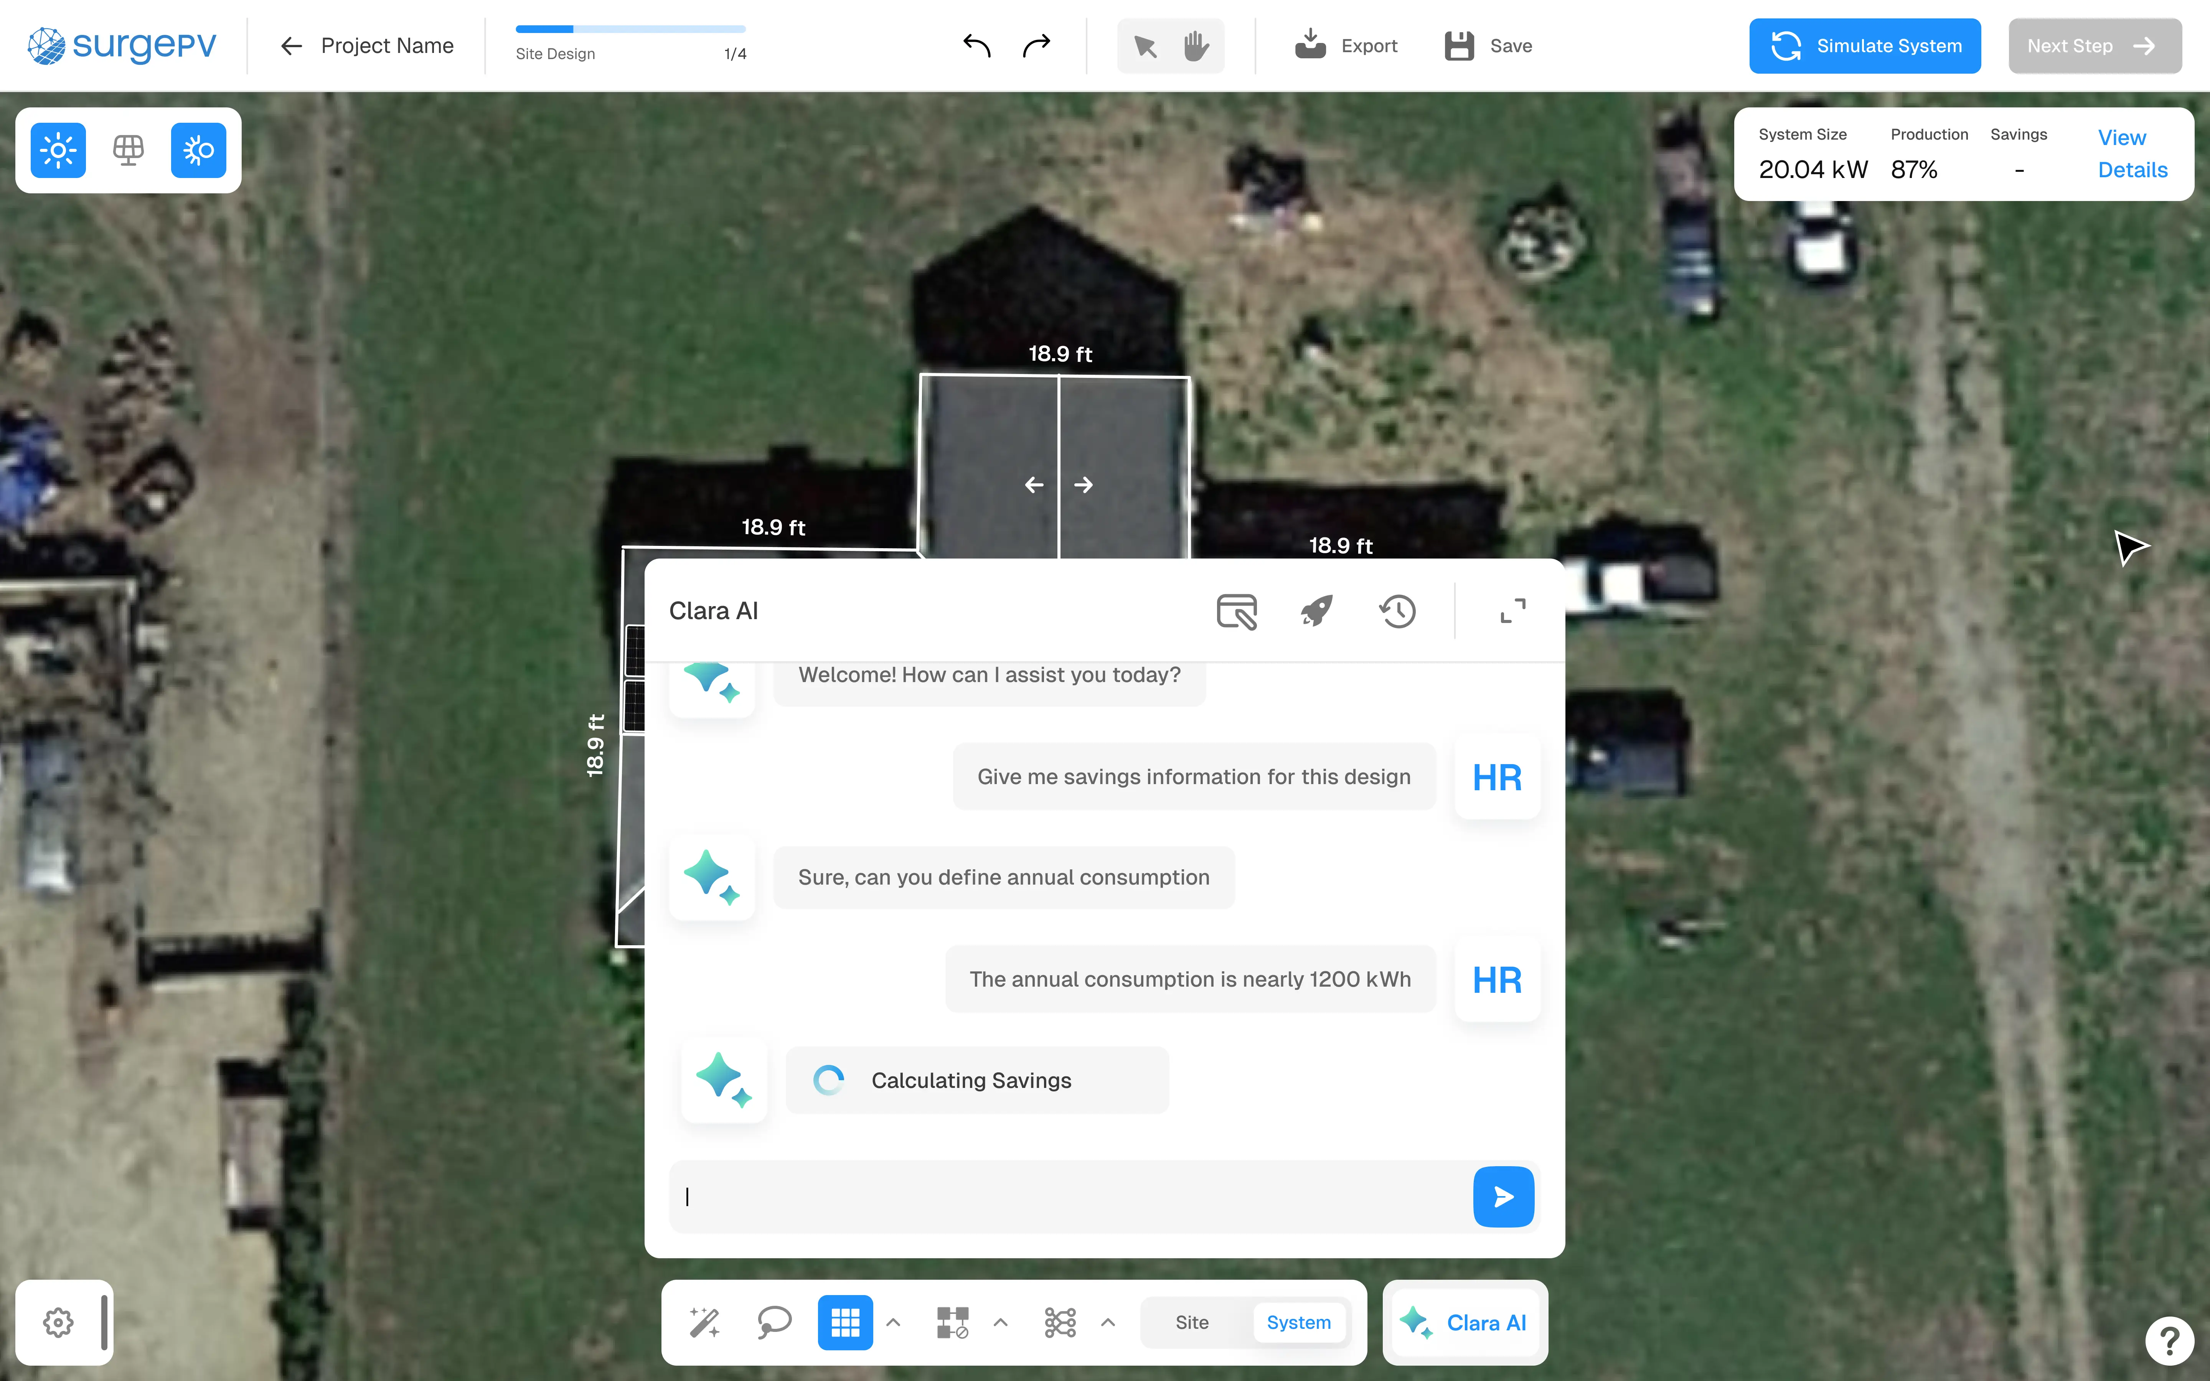Expand stringing tool options
The height and width of the screenshot is (1381, 2210).
point(1108,1323)
